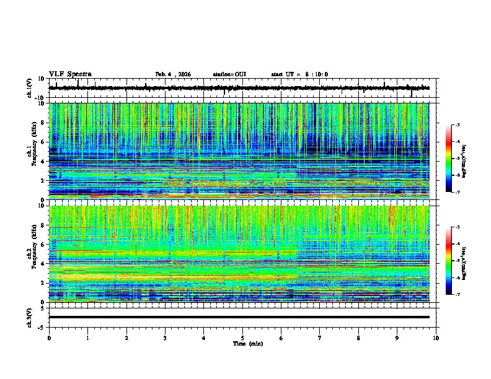
Task: Click time axis tick label 8
Action: 358,338
